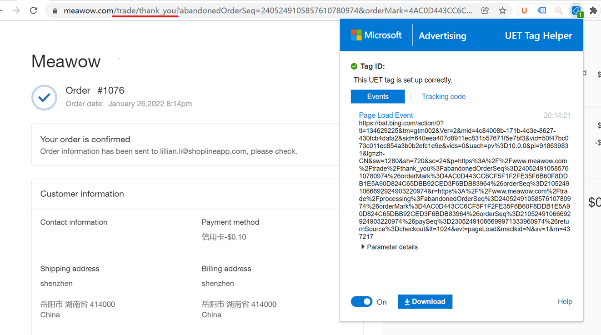Reload the page with refresh icon
601x335 pixels.
[x=34, y=10]
